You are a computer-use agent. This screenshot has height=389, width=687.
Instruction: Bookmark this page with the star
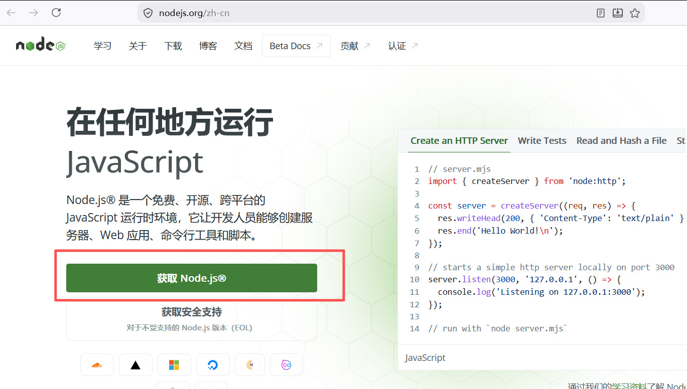coord(635,13)
